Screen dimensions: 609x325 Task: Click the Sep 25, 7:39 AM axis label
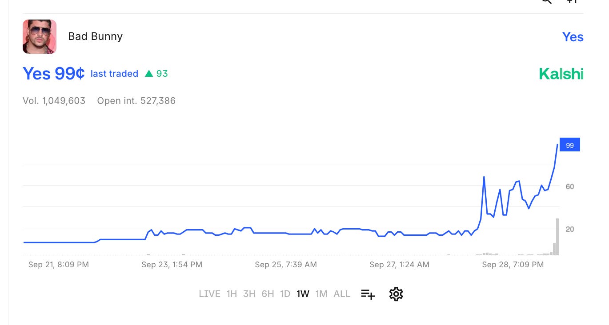pyautogui.click(x=286, y=265)
